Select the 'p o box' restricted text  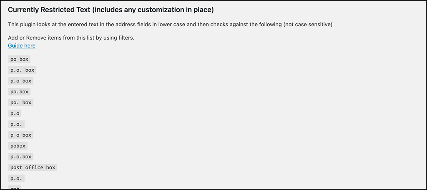pos(21,135)
